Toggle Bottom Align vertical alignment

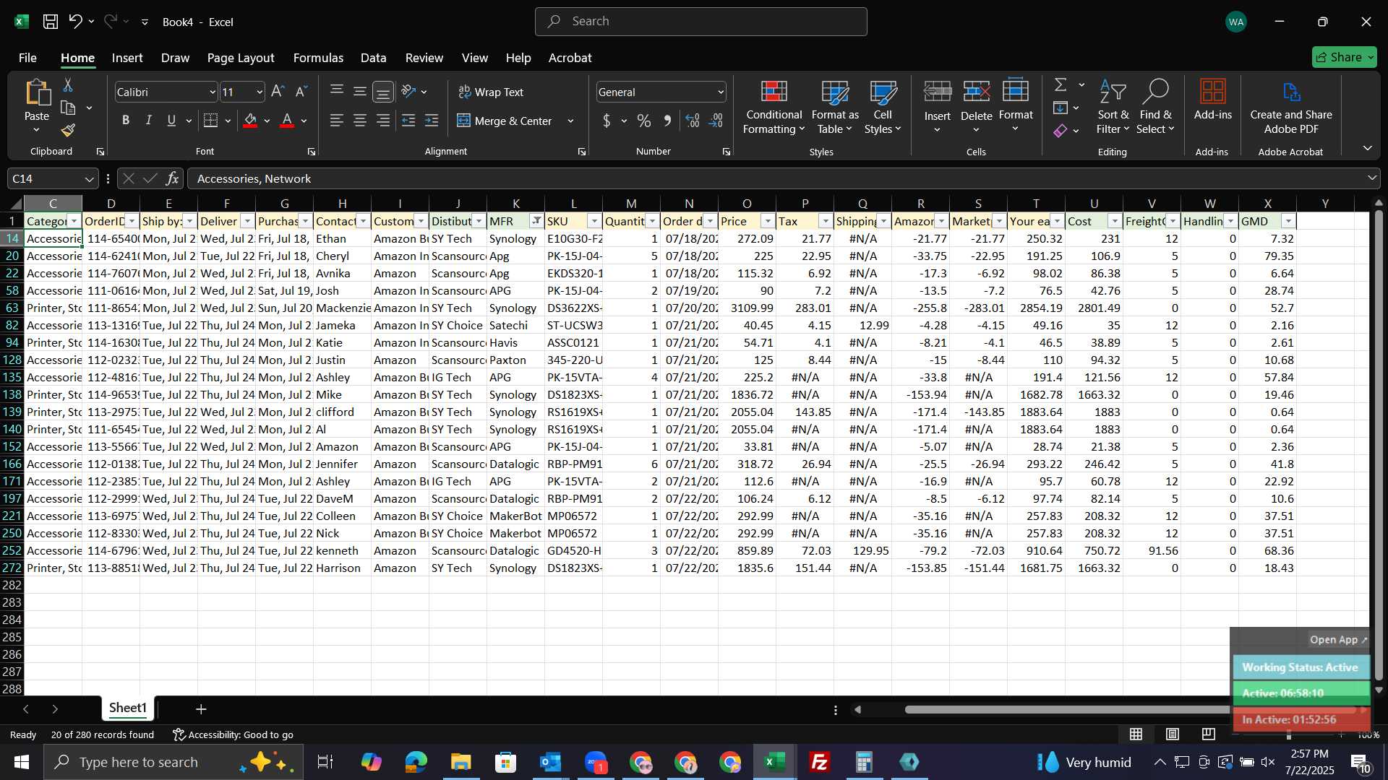[383, 92]
